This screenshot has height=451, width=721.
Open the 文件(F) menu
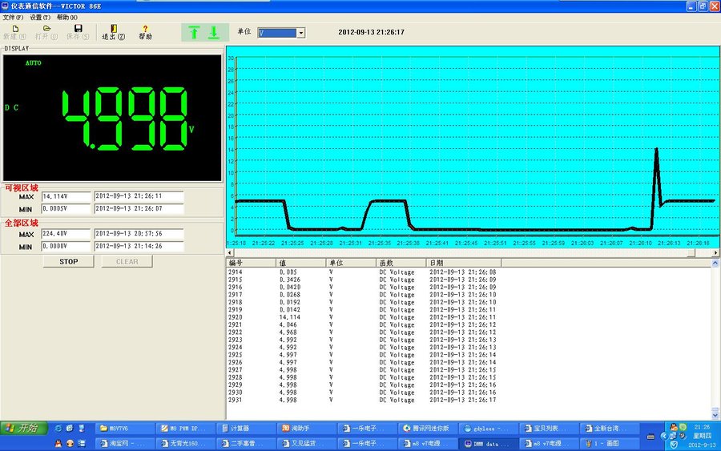14,17
